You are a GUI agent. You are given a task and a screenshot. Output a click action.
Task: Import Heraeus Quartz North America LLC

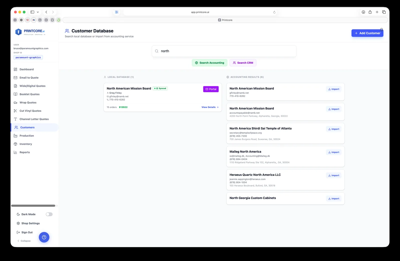tap(334, 175)
